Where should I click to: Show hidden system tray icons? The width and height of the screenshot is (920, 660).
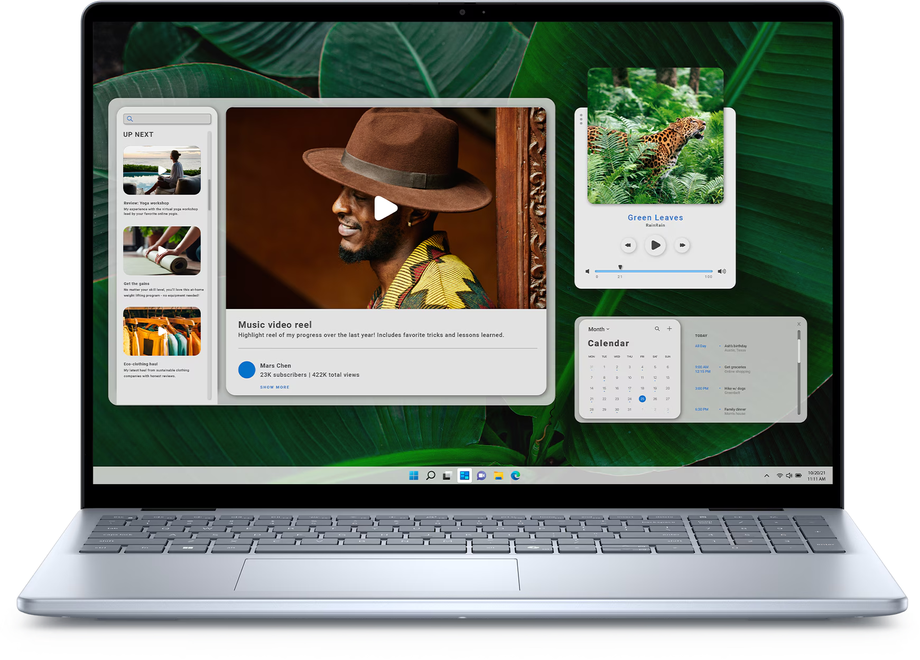(x=767, y=476)
